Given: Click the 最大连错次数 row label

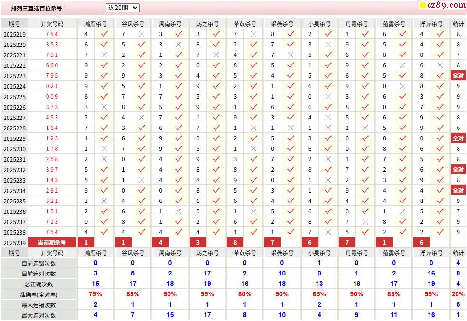Looking at the screenshot, I should click(x=39, y=305).
